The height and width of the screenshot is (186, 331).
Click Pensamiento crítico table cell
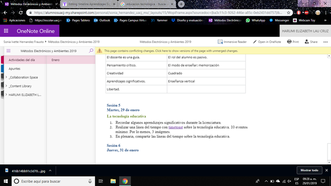137,65
